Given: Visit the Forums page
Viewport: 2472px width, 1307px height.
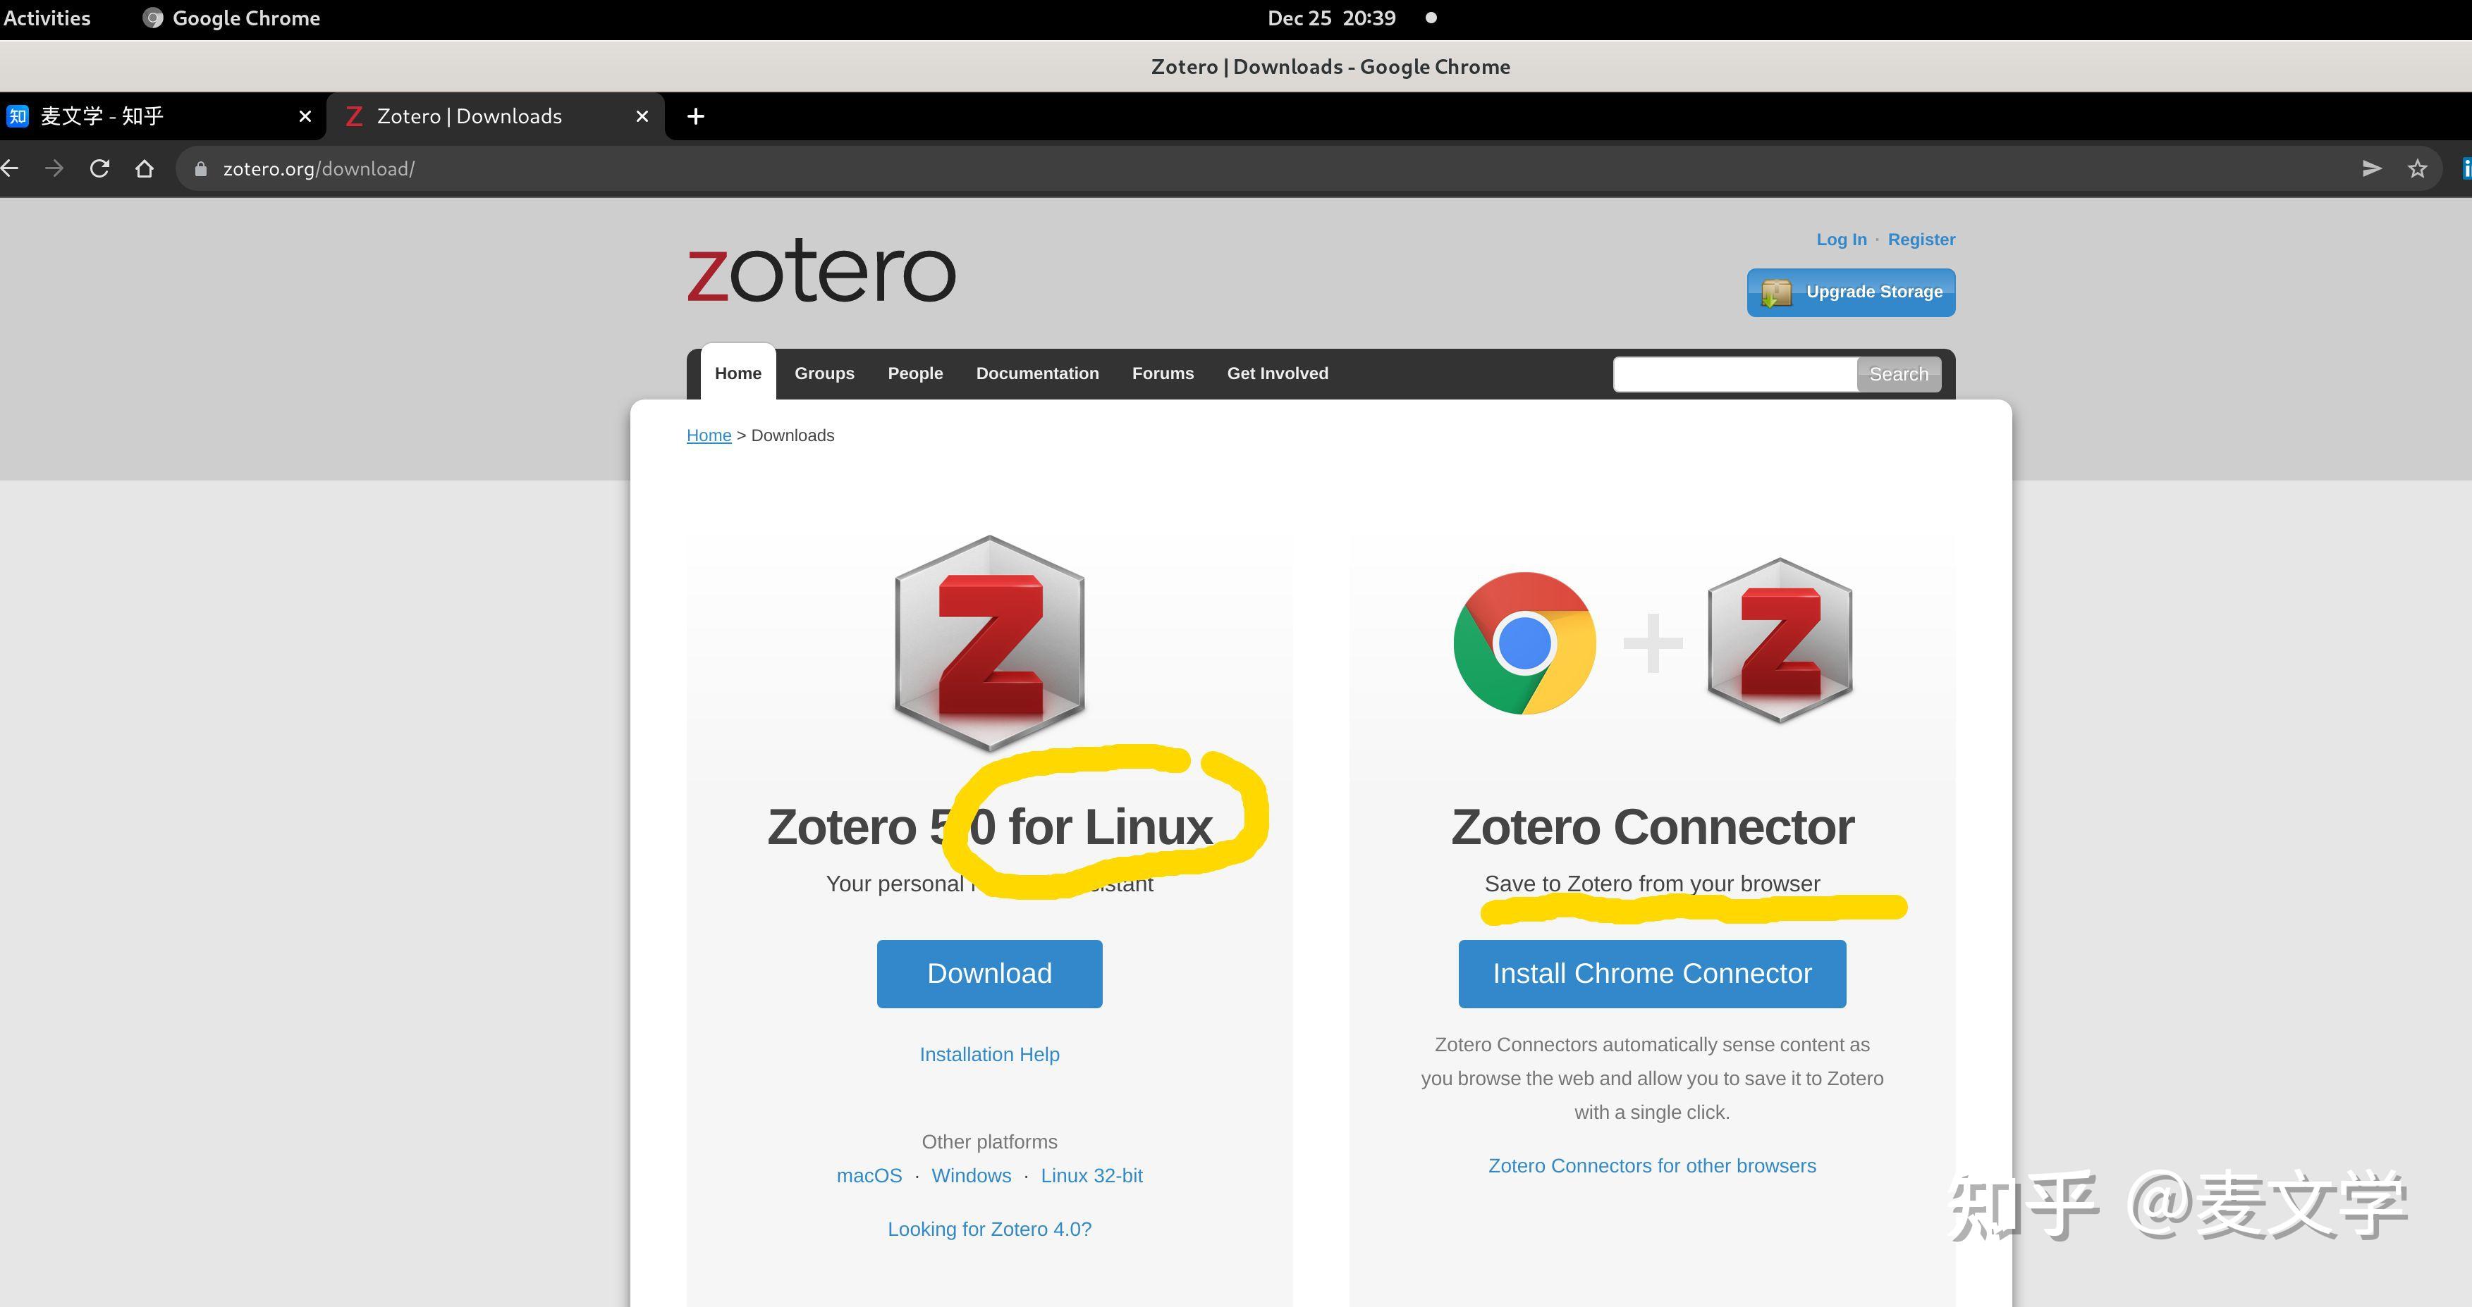Looking at the screenshot, I should [1163, 373].
